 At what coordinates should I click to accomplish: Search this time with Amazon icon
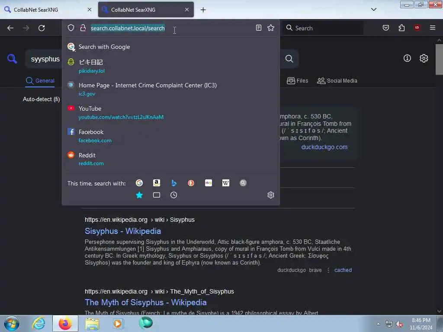click(157, 183)
